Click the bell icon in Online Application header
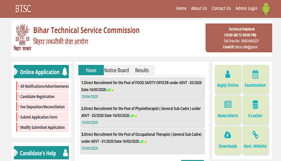The width and height of the screenshot is (281, 161). 65,71
